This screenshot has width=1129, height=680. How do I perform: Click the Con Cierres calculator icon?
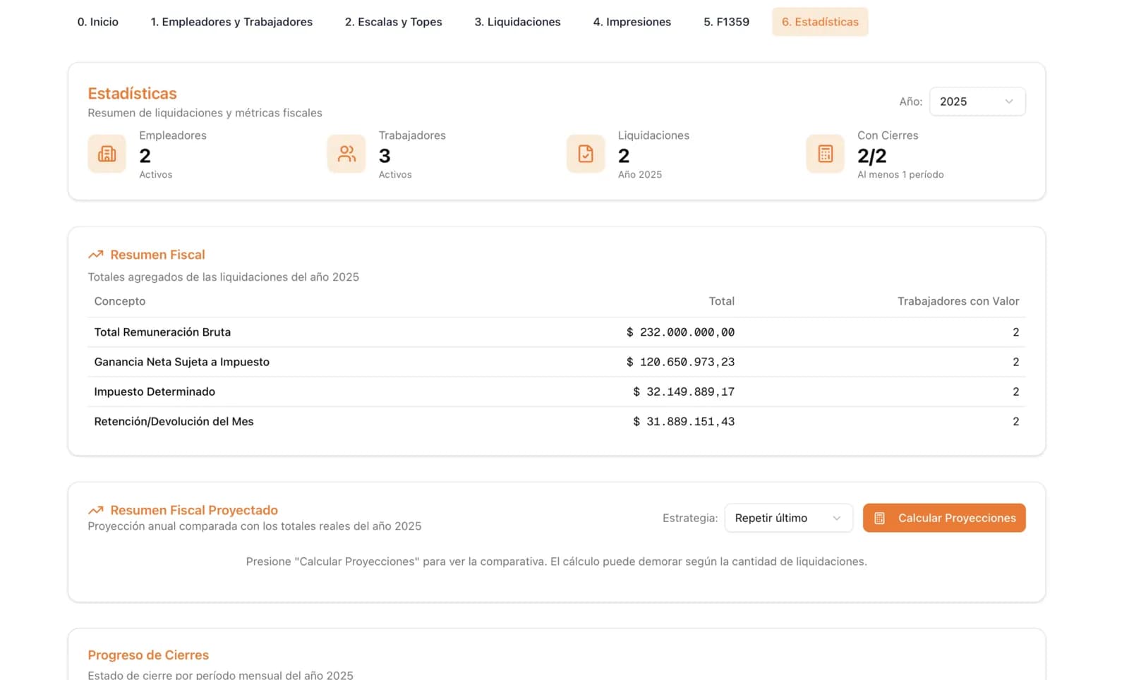(x=824, y=154)
